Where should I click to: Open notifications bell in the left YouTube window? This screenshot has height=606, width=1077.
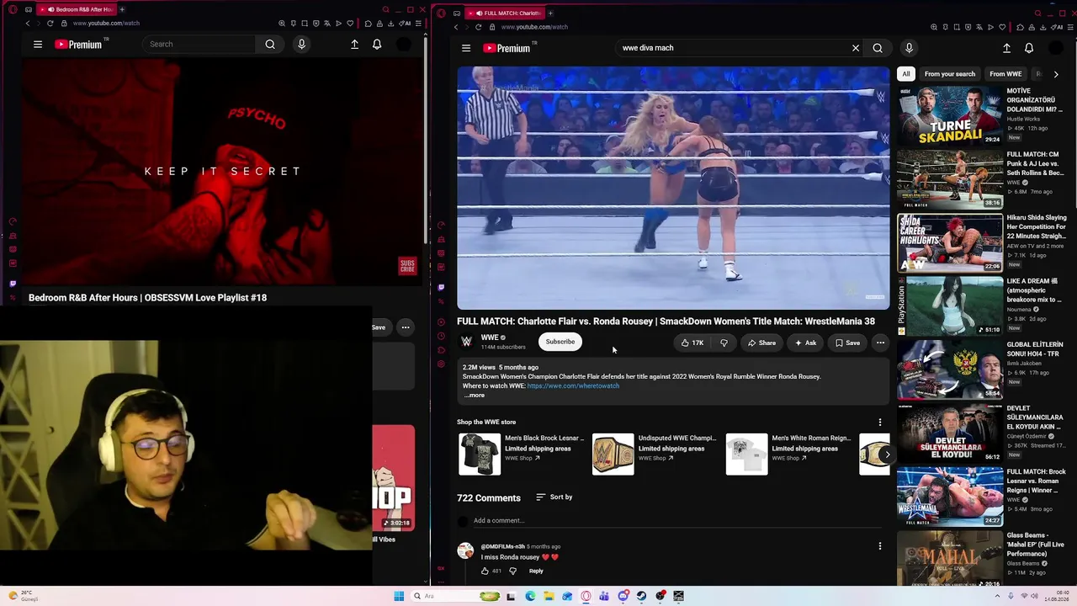tap(377, 44)
